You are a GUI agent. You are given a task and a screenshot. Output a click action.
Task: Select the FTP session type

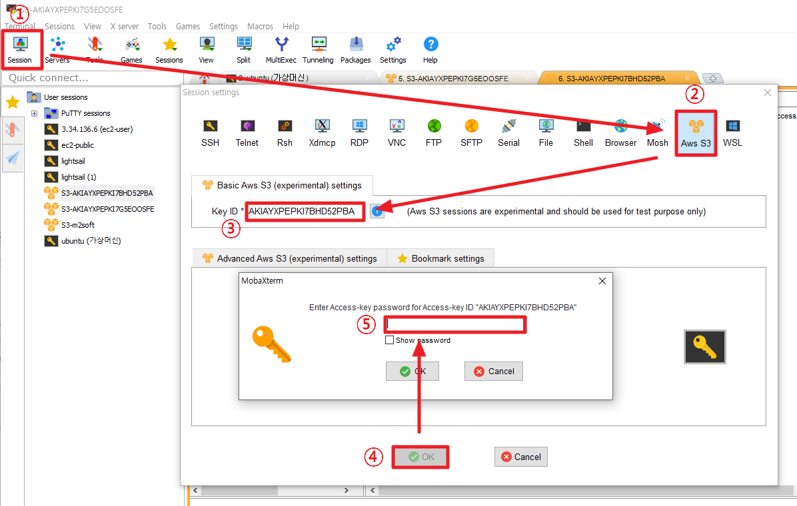(434, 133)
